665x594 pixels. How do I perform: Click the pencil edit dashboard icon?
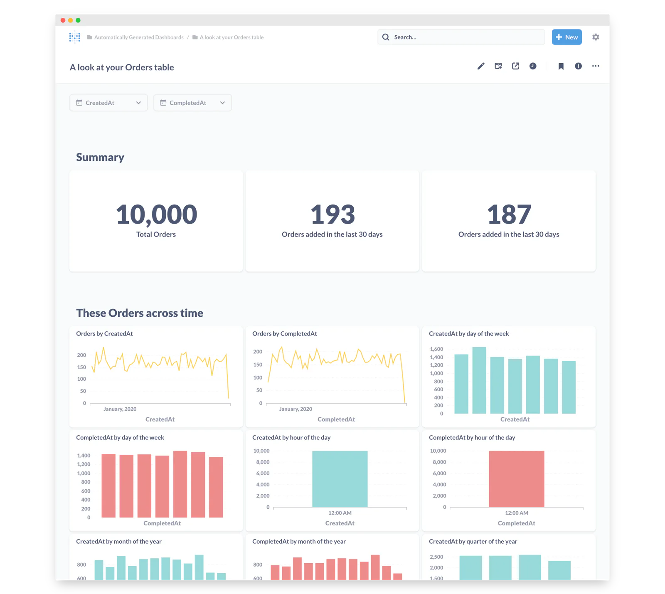481,66
